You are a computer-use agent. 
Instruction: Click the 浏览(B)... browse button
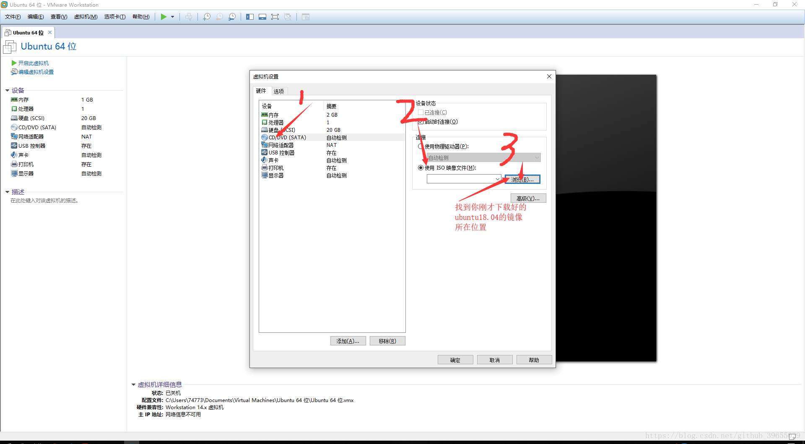point(522,179)
